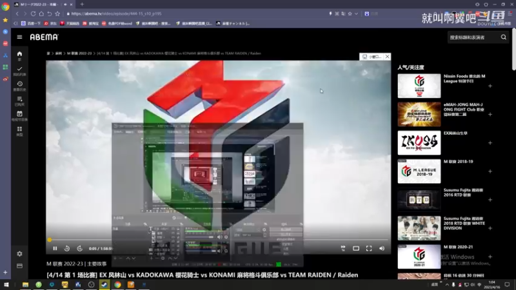
Task: Open eMAH-JONG FIGHT Club thumbnail
Action: click(419, 114)
